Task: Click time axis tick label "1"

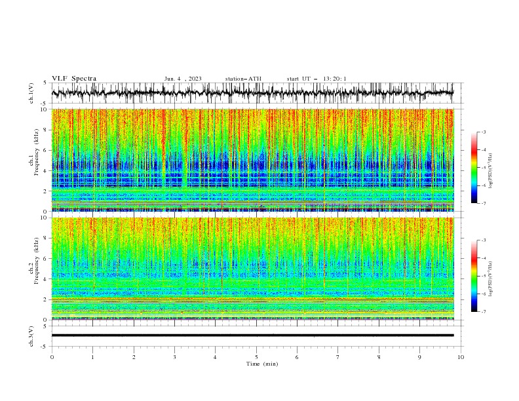Action: [x=92, y=357]
